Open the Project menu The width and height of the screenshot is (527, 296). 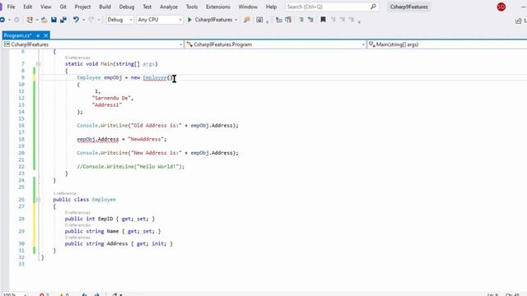(x=82, y=7)
